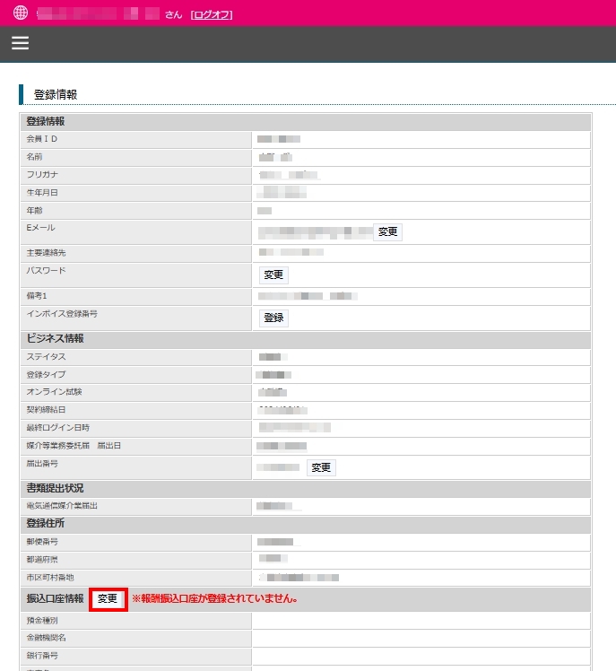Click the 登録情報 page title
Screen dimensions: 616x671
click(x=56, y=95)
